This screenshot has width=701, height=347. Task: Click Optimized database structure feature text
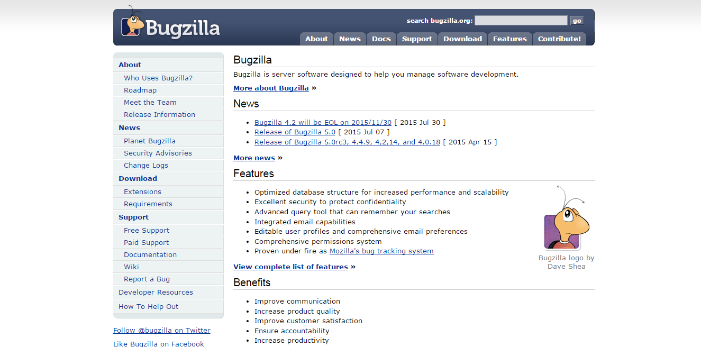coord(381,192)
